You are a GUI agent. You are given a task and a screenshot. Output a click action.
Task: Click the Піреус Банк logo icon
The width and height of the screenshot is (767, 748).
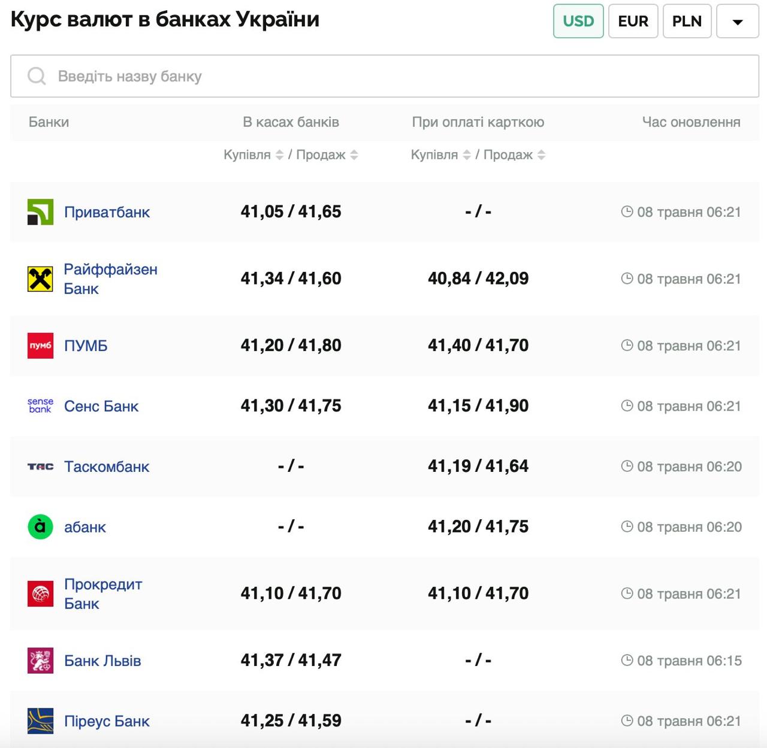pyautogui.click(x=40, y=721)
